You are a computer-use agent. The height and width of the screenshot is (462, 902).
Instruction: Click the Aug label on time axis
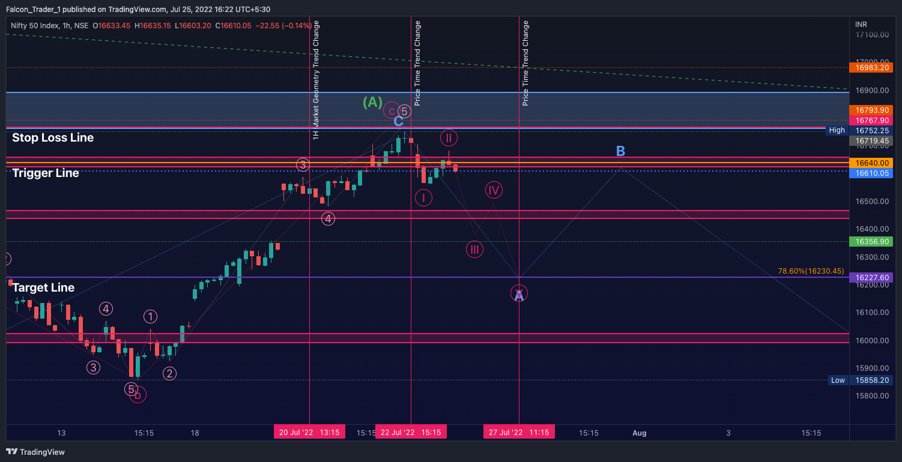639,433
